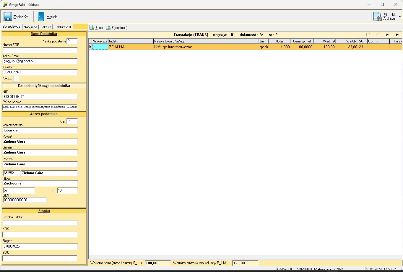Click the row indicator arrow of row 1

(x=90, y=47)
